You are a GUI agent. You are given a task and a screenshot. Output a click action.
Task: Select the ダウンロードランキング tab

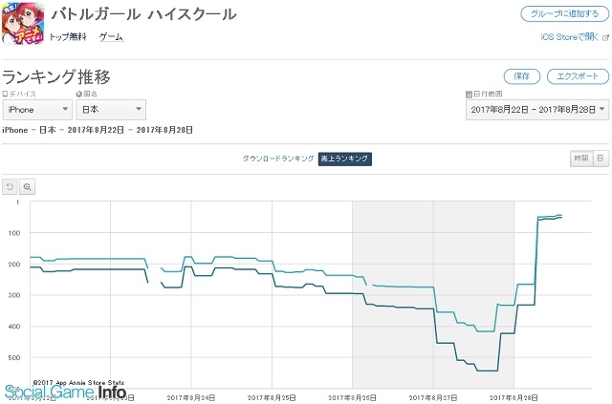click(278, 159)
